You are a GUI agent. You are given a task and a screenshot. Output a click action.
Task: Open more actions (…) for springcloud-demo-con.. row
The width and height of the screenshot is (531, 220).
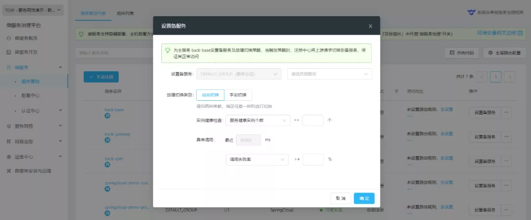pyautogui.click(x=506, y=186)
